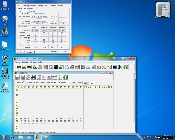175x140 pixels.
Task: Click the binoculars Find icon in SMBus Device
Action: click(x=33, y=77)
